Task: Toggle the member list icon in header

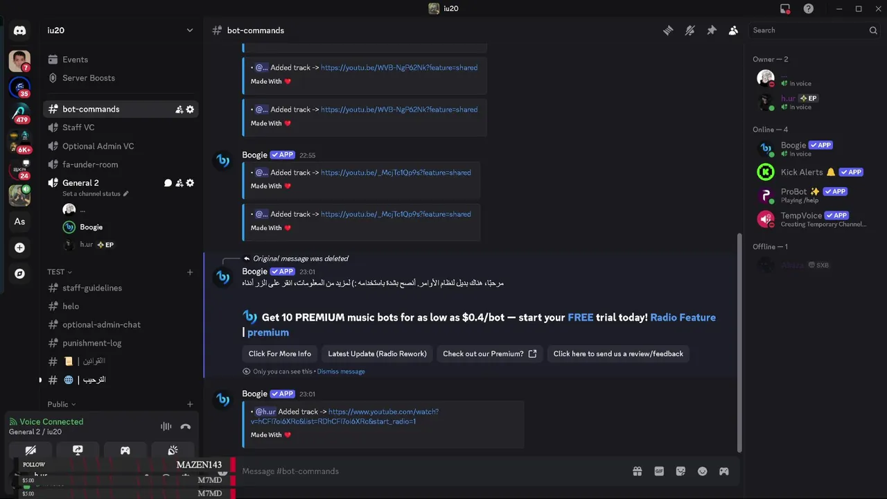Action: (733, 30)
